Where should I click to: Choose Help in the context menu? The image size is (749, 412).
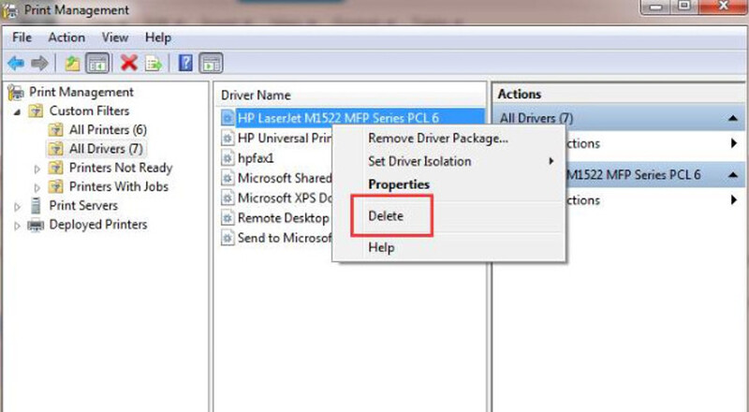click(x=449, y=247)
